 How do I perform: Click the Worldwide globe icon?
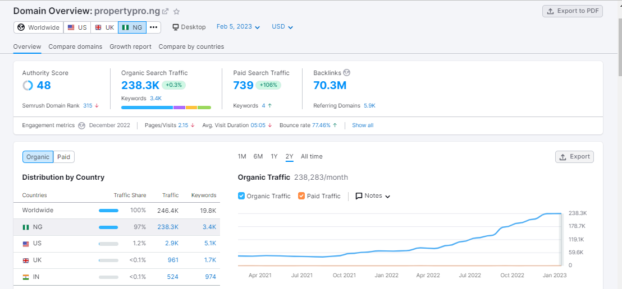(x=21, y=27)
